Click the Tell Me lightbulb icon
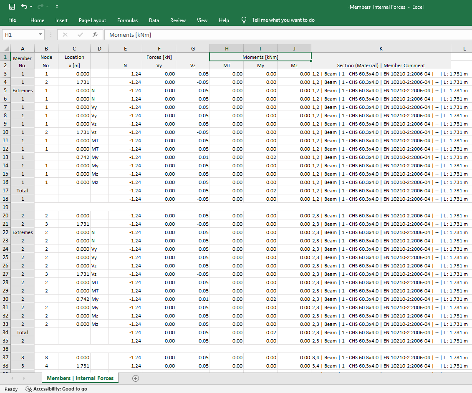Screen dimensions: 472x393 (243, 20)
